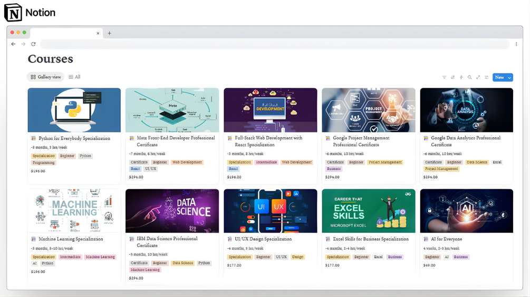Click page icon beside Google Project Management
Viewport: 530px width, 297px height.
coord(327,138)
